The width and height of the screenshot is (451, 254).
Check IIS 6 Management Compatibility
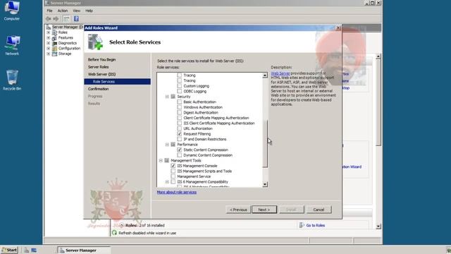(x=173, y=182)
